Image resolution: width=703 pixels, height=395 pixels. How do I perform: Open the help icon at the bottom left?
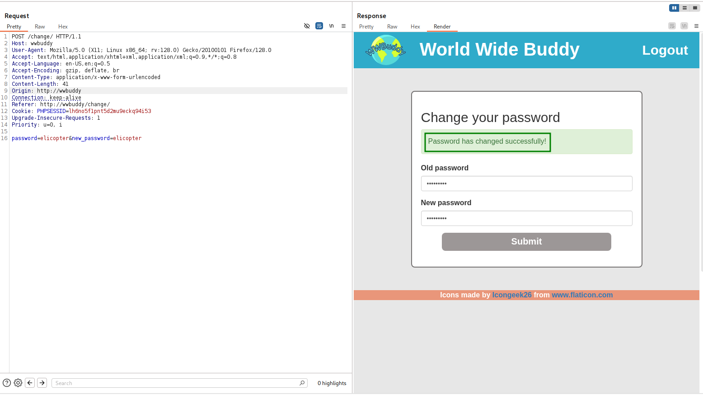[6, 383]
